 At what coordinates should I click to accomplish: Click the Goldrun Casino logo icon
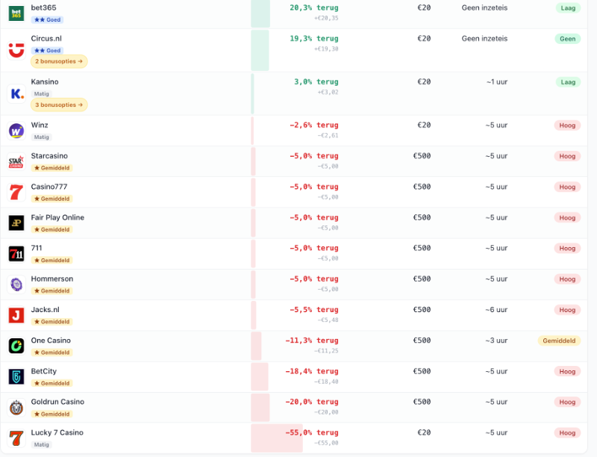click(x=16, y=407)
